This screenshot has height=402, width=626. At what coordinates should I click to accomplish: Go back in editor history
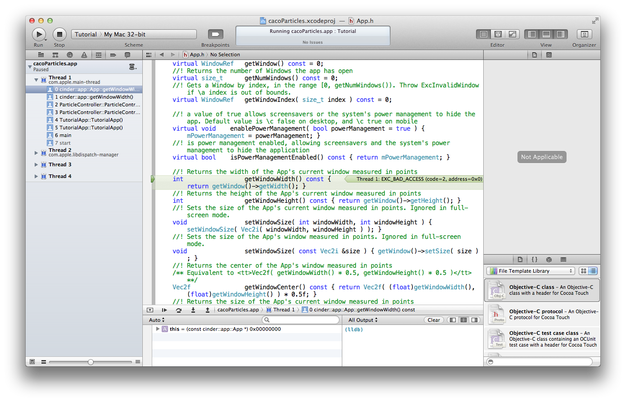tap(162, 55)
